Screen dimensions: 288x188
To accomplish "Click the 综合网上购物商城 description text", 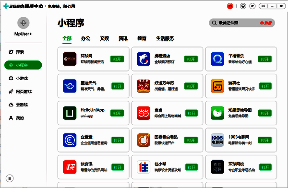I will (x=168, y=116).
